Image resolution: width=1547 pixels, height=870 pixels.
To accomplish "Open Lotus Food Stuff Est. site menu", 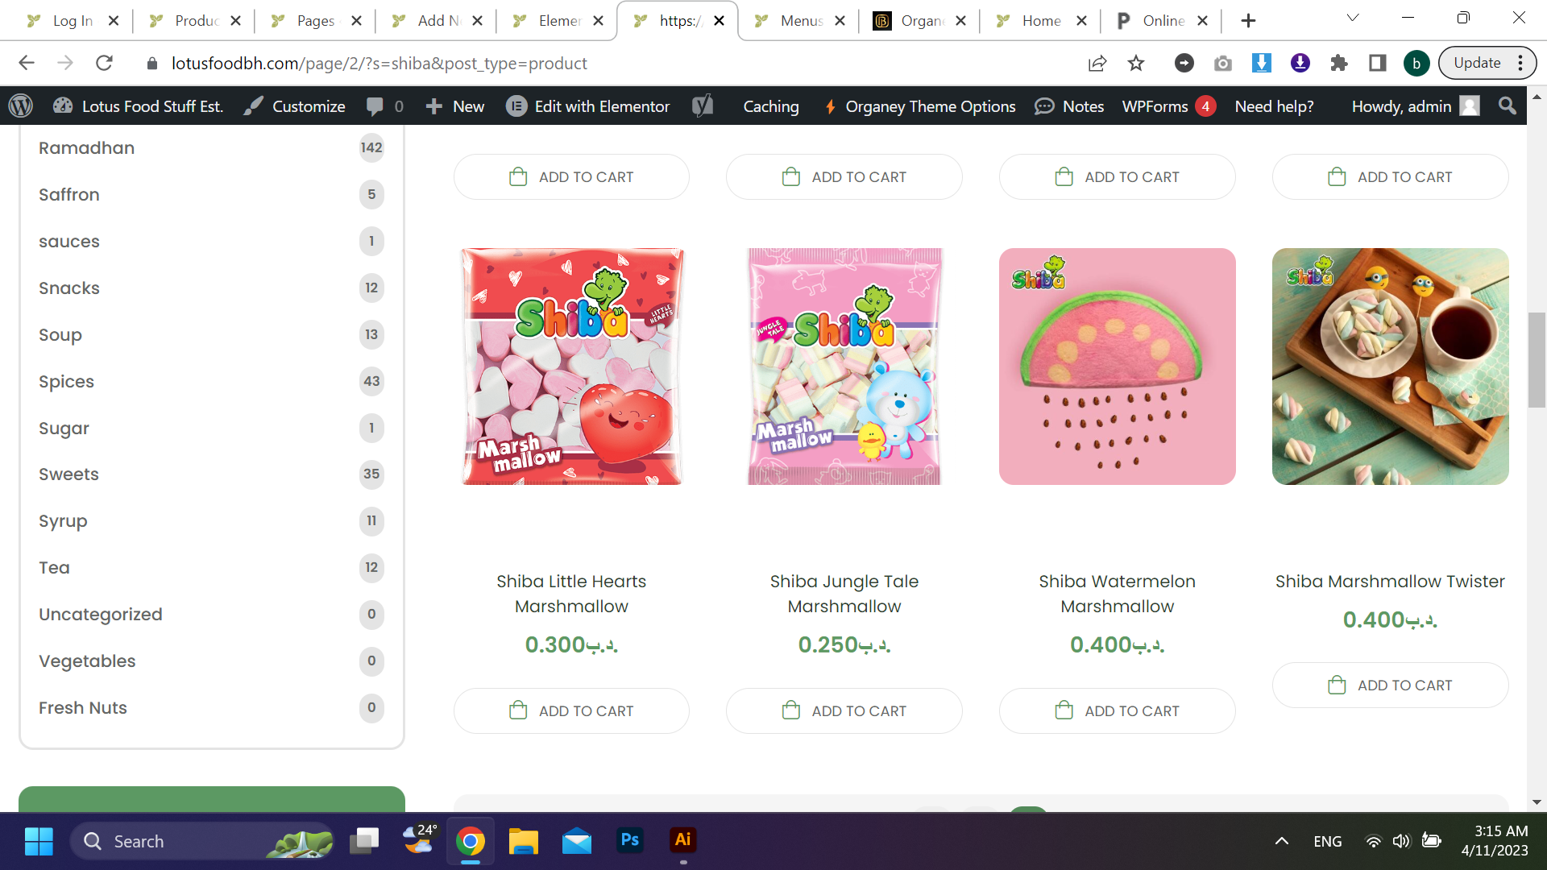I will tap(138, 106).
